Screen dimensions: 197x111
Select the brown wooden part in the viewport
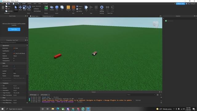pos(94,53)
